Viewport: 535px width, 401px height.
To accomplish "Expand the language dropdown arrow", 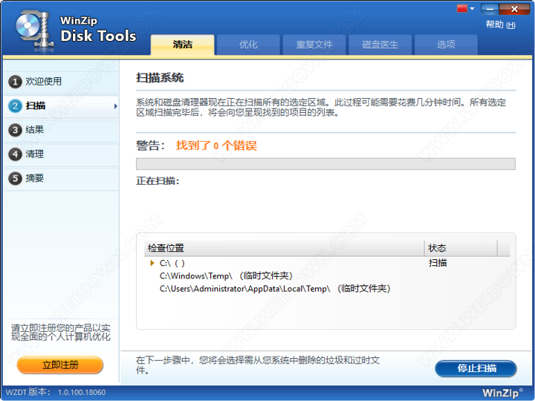I will (473, 8).
